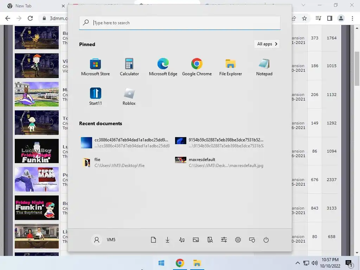Click the table cell showing 1764
This screenshot has height=270, width=360.
click(332, 38)
